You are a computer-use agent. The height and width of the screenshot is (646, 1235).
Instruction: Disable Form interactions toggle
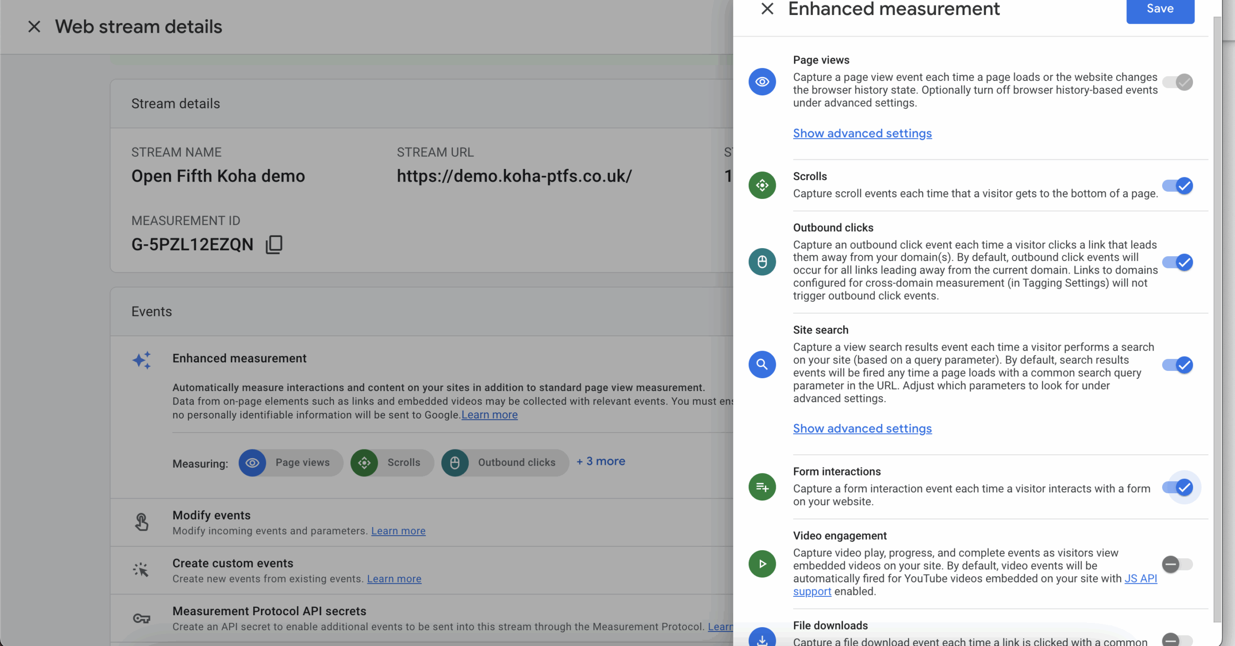point(1178,487)
